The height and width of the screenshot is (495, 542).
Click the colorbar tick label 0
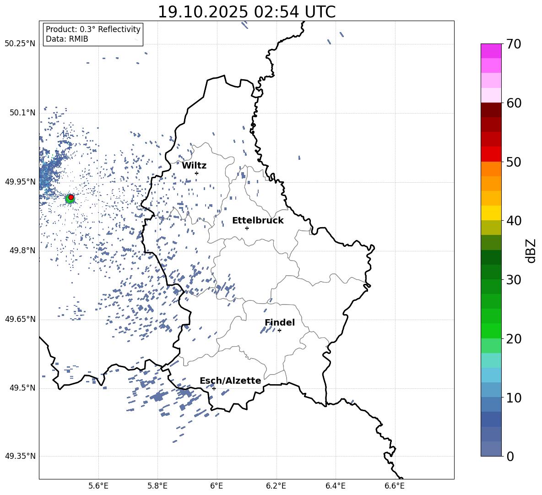(510, 456)
